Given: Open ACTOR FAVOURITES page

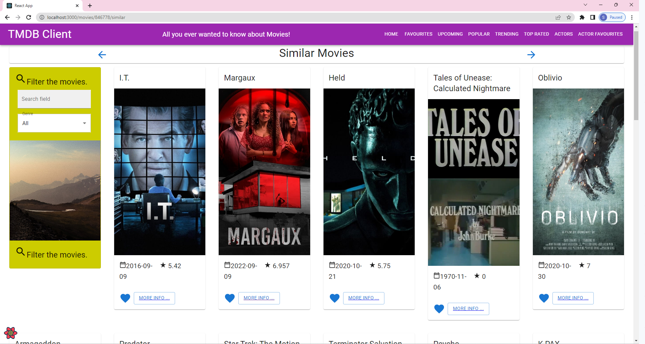Looking at the screenshot, I should (600, 34).
